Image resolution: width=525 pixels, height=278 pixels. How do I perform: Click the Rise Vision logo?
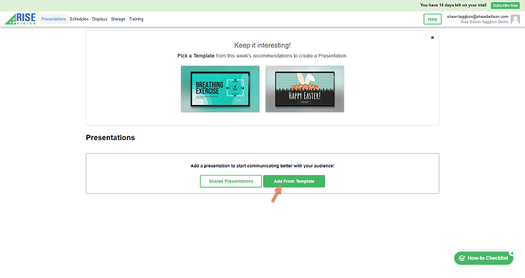click(x=20, y=19)
